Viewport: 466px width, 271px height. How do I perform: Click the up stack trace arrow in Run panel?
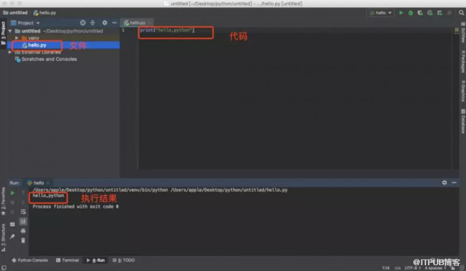23,193
